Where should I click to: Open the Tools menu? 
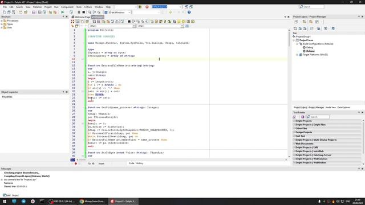click(x=79, y=7)
